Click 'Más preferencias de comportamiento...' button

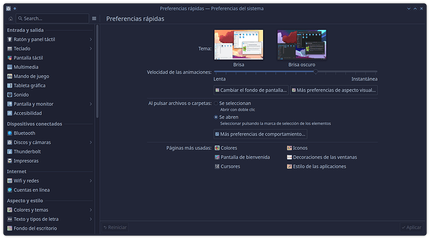[260, 134]
